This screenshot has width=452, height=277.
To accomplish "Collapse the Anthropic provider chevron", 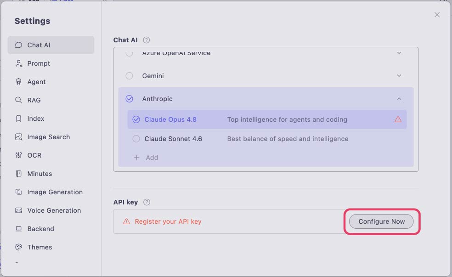I will [x=399, y=99].
